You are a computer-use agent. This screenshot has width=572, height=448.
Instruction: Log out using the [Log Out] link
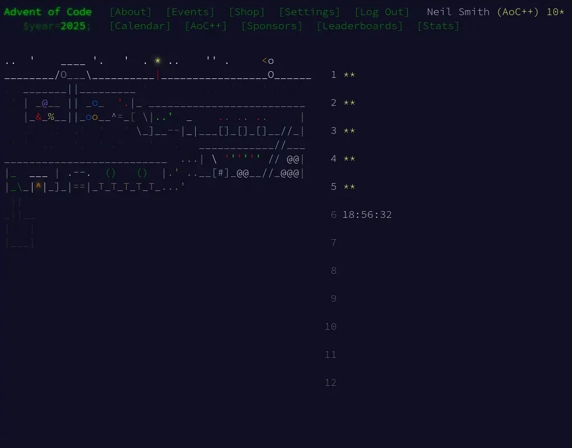(382, 11)
